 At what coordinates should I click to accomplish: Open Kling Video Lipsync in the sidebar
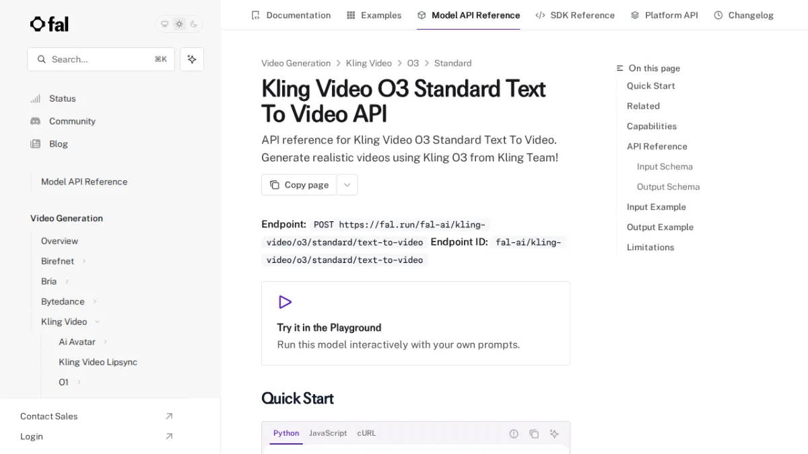(98, 362)
